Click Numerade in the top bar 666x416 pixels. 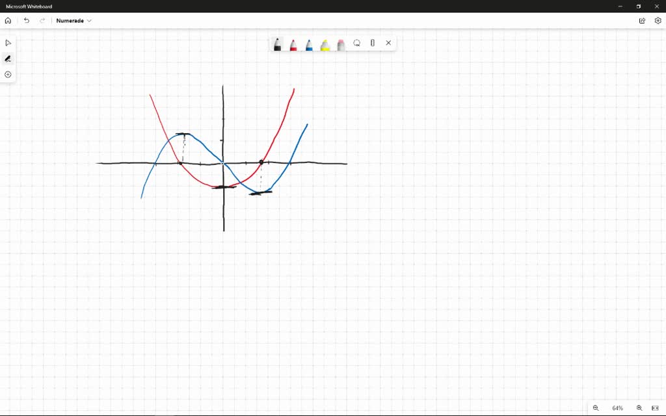click(x=68, y=20)
